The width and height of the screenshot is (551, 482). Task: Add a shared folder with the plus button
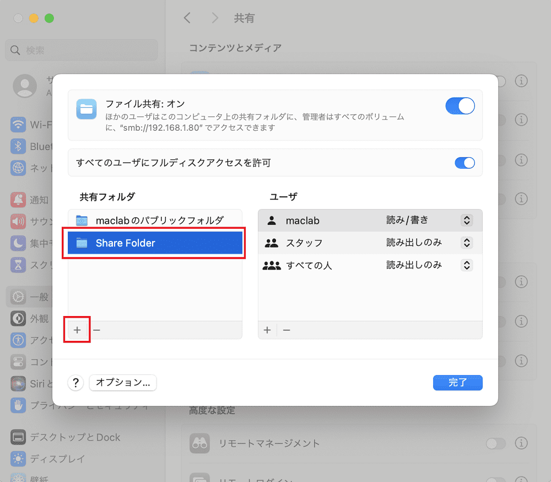77,330
